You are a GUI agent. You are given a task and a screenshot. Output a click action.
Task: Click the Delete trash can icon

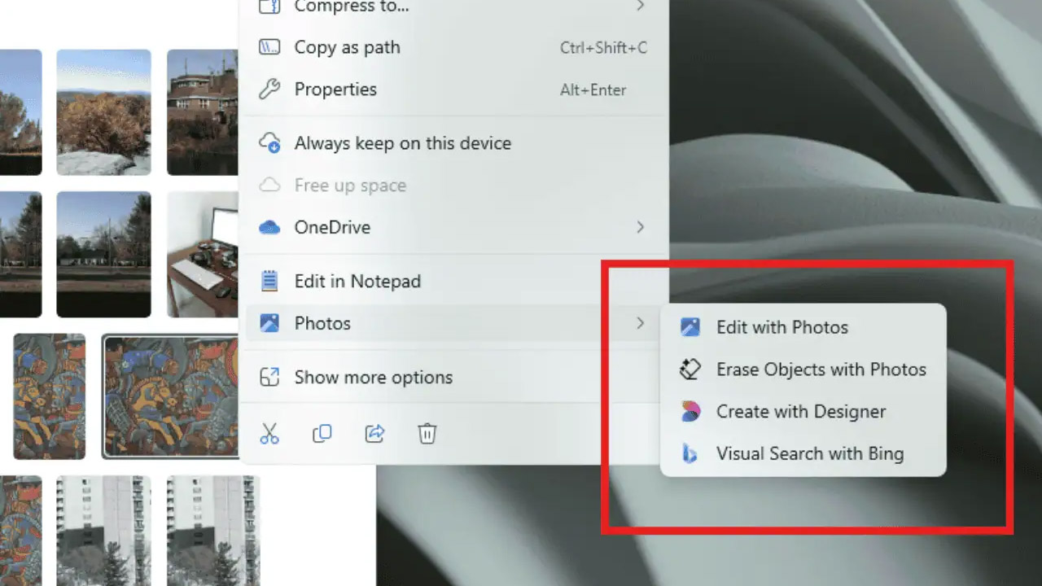(427, 434)
